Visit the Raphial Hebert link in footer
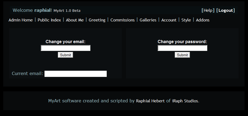Viewport: 248px width, 116px height. tap(150, 101)
